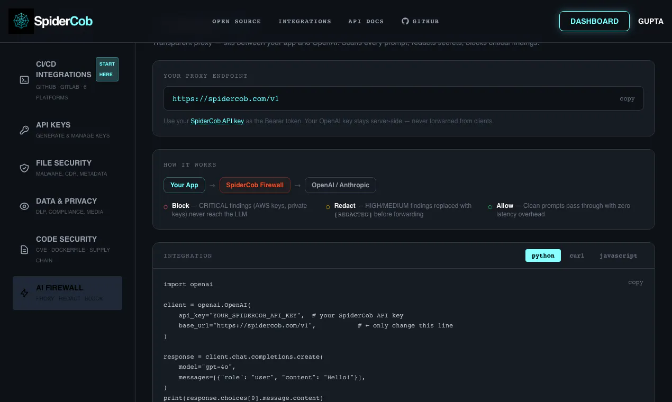The width and height of the screenshot is (672, 402).
Task: Open the GUPTA user menu
Action: [x=651, y=21]
